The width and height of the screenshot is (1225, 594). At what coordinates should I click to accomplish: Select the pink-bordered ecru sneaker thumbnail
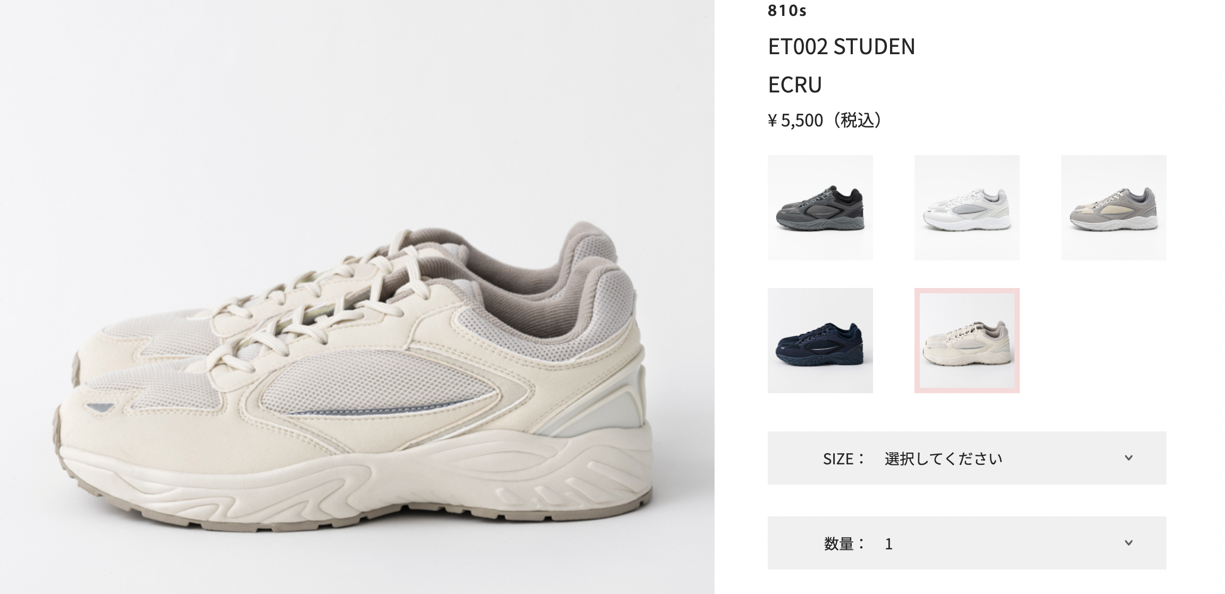[x=967, y=341]
